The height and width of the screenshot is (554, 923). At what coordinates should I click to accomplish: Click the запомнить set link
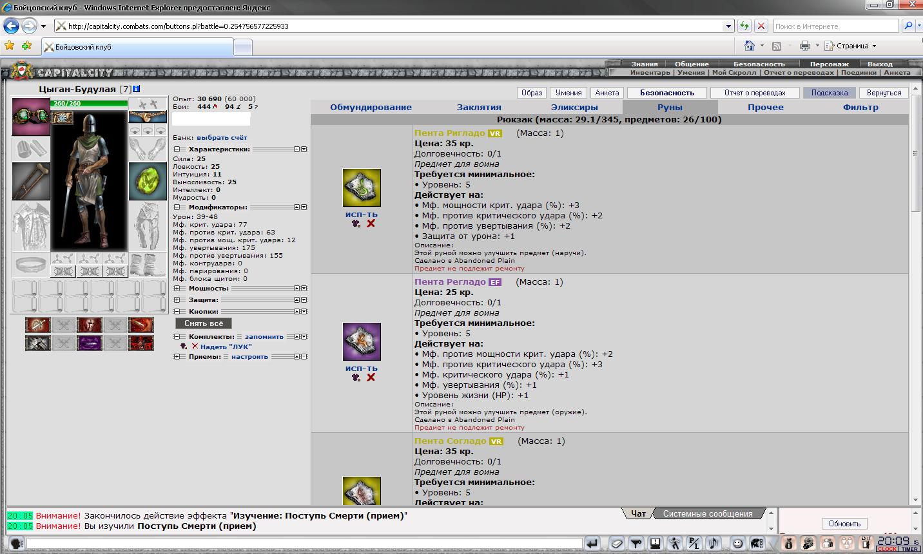click(x=264, y=337)
